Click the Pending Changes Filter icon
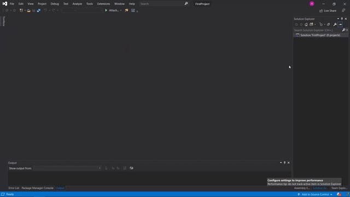 pyautogui.click(x=321, y=25)
